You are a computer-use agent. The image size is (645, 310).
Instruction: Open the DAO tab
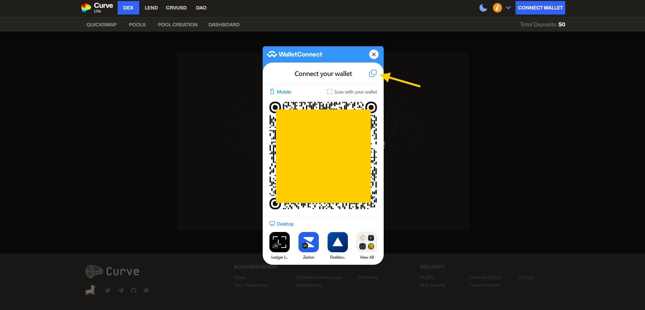(x=201, y=8)
